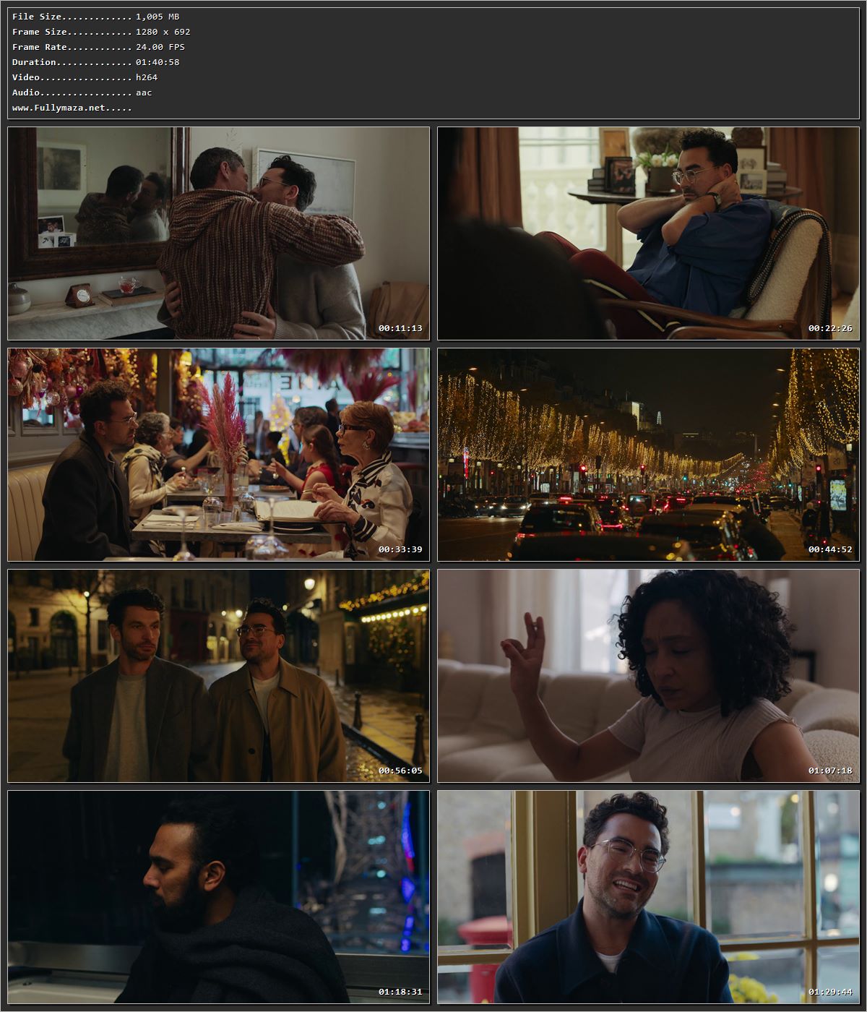This screenshot has height=1012, width=867.
Task: Click the 00:44:52 timestamp text
Action: point(830,549)
